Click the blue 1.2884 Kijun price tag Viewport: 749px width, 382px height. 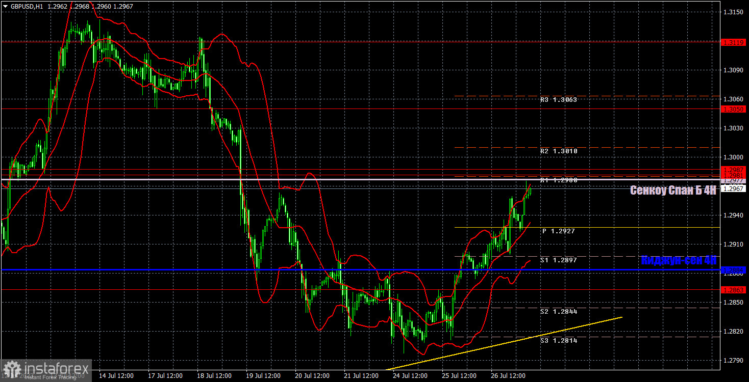[x=734, y=270]
